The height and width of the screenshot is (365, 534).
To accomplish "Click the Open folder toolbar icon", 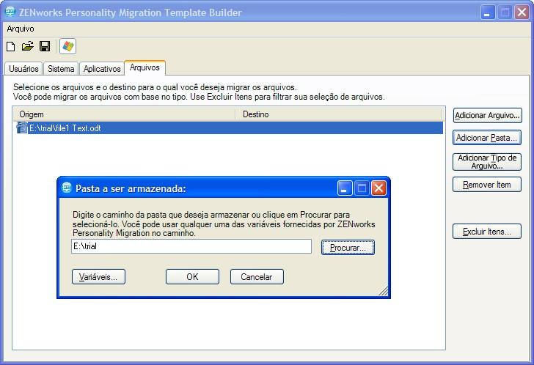I will click(x=28, y=46).
